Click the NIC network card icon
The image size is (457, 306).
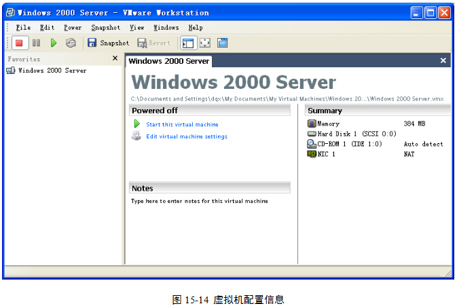coord(312,154)
